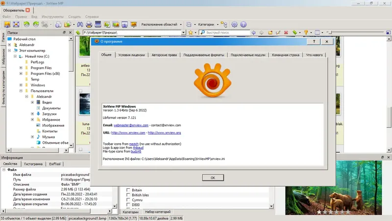Open the folder path combo box arrow
Viewport: 392px width, 221px height.
(x=183, y=32)
